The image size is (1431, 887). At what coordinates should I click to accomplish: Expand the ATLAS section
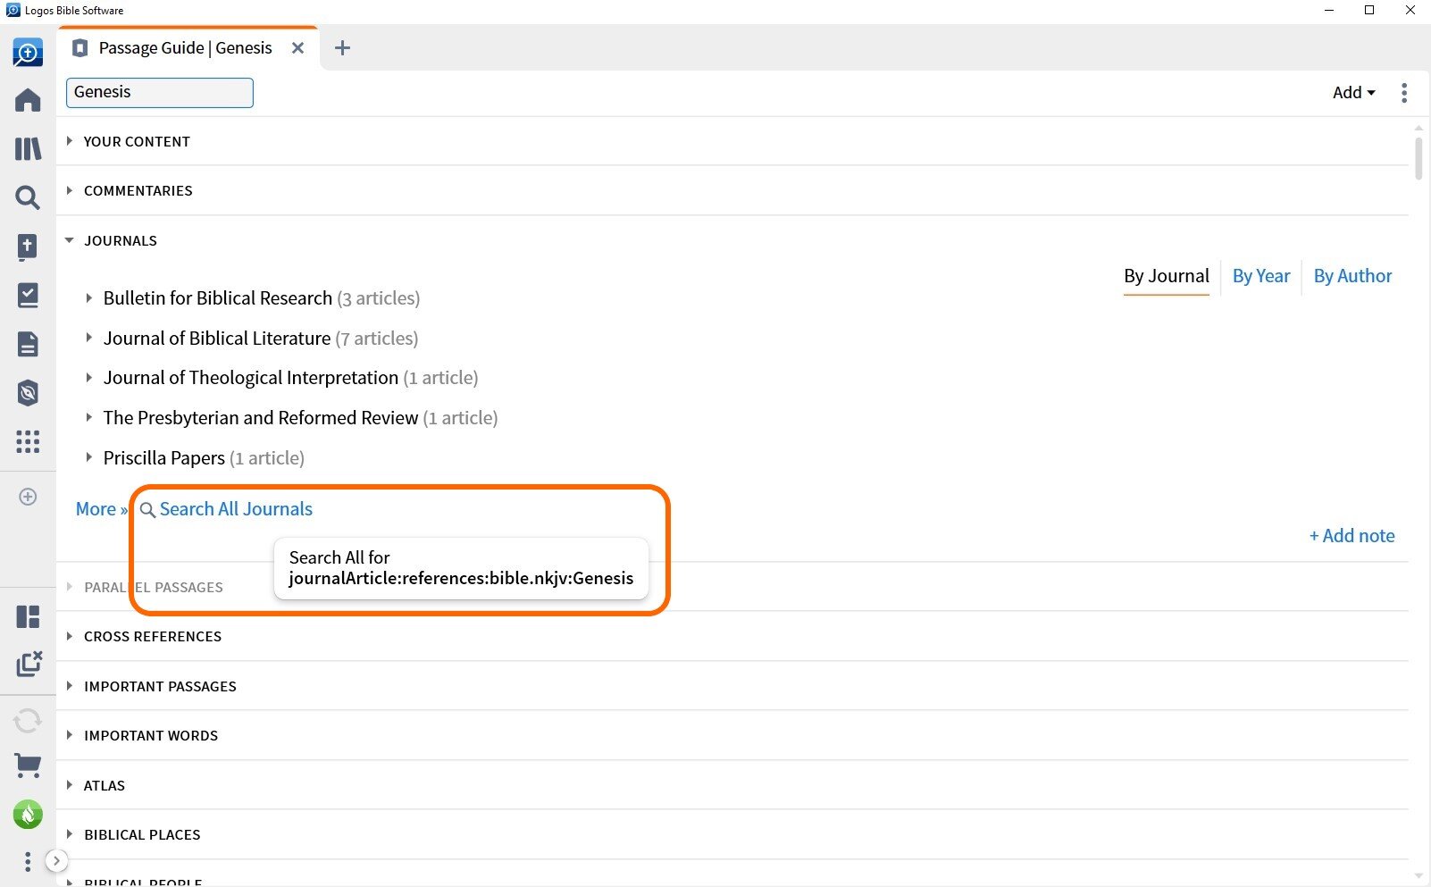click(70, 785)
